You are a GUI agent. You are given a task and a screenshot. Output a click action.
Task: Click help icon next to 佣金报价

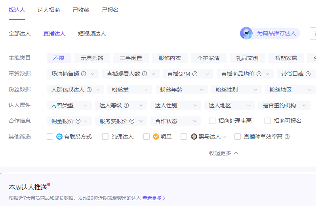(78, 121)
